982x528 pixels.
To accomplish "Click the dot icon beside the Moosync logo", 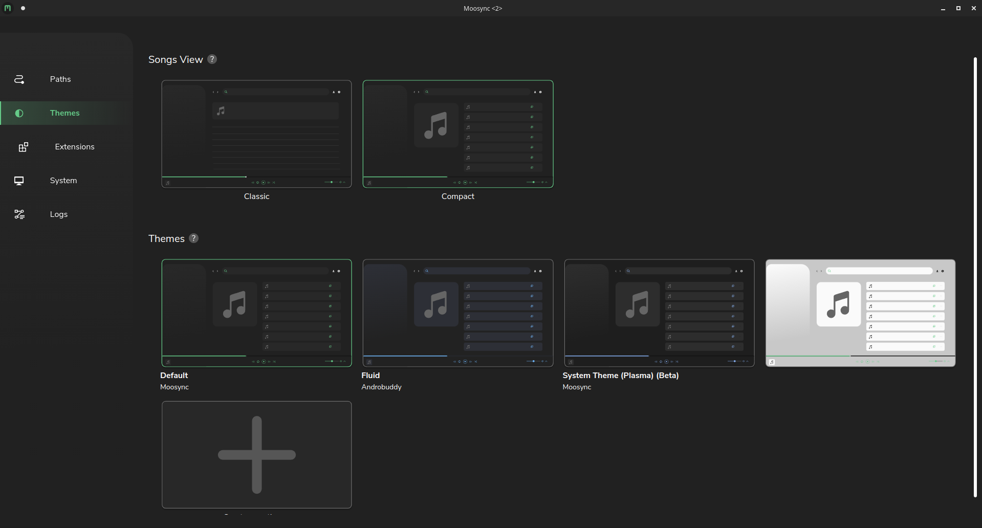I will [x=23, y=8].
